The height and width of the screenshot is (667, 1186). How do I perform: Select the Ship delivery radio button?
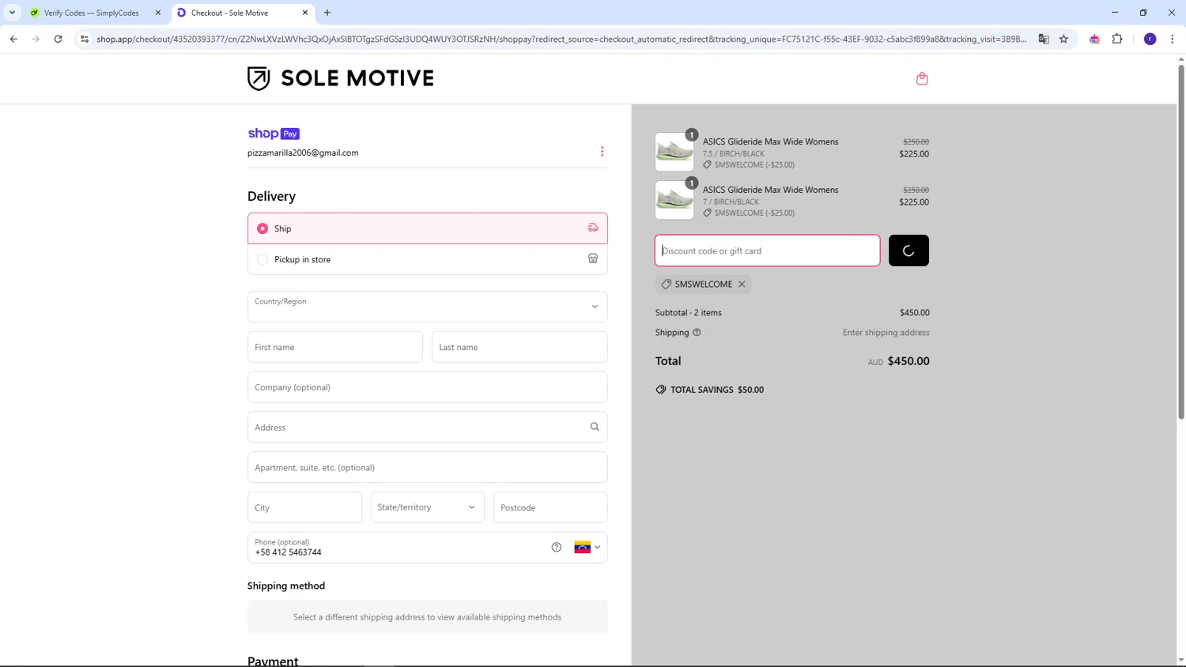[263, 228]
